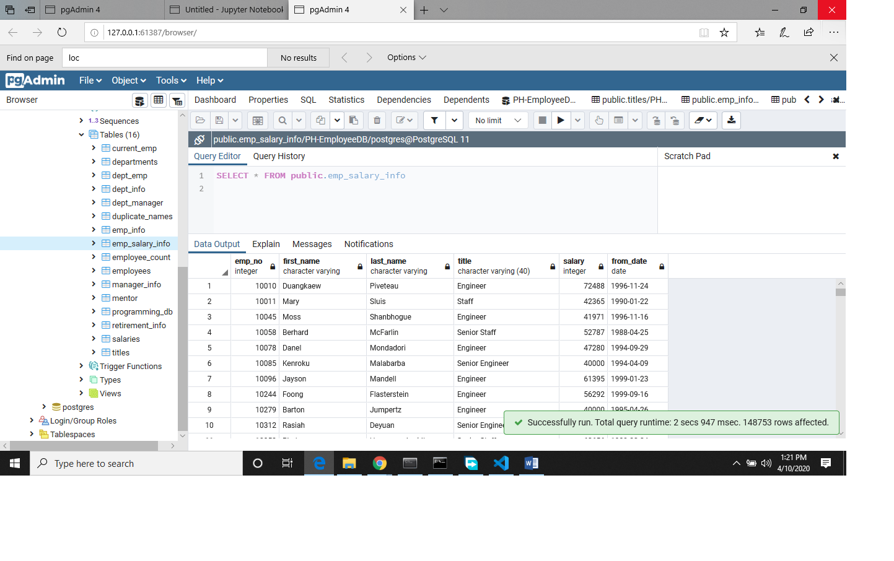Screen dimensions: 894x561
Task: Click the Find magnifier icon
Action: [x=283, y=120]
